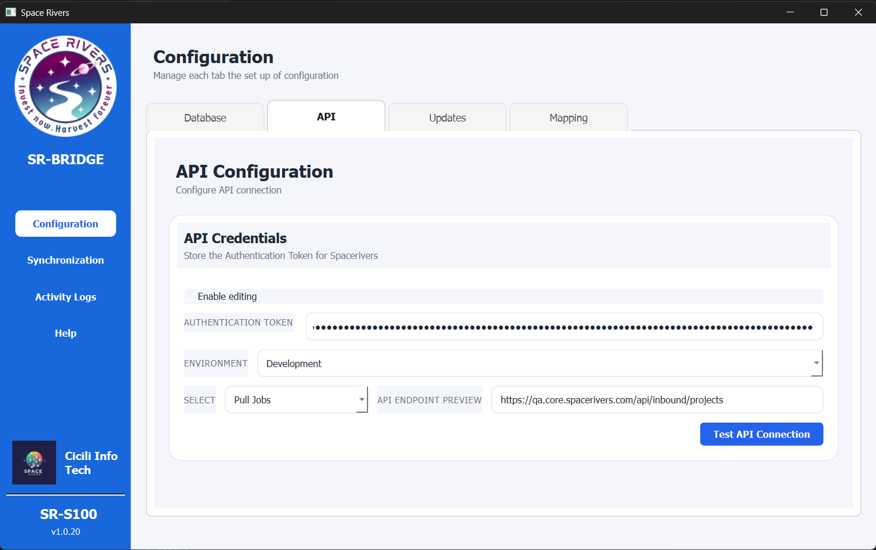This screenshot has height=550, width=876.
Task: Click the SR-S100 model label
Action: pyautogui.click(x=68, y=514)
